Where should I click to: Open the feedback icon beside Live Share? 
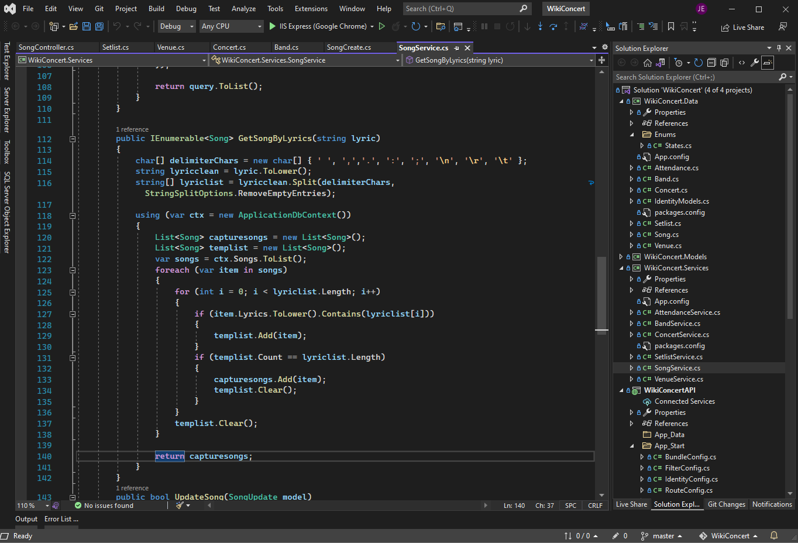tap(783, 27)
